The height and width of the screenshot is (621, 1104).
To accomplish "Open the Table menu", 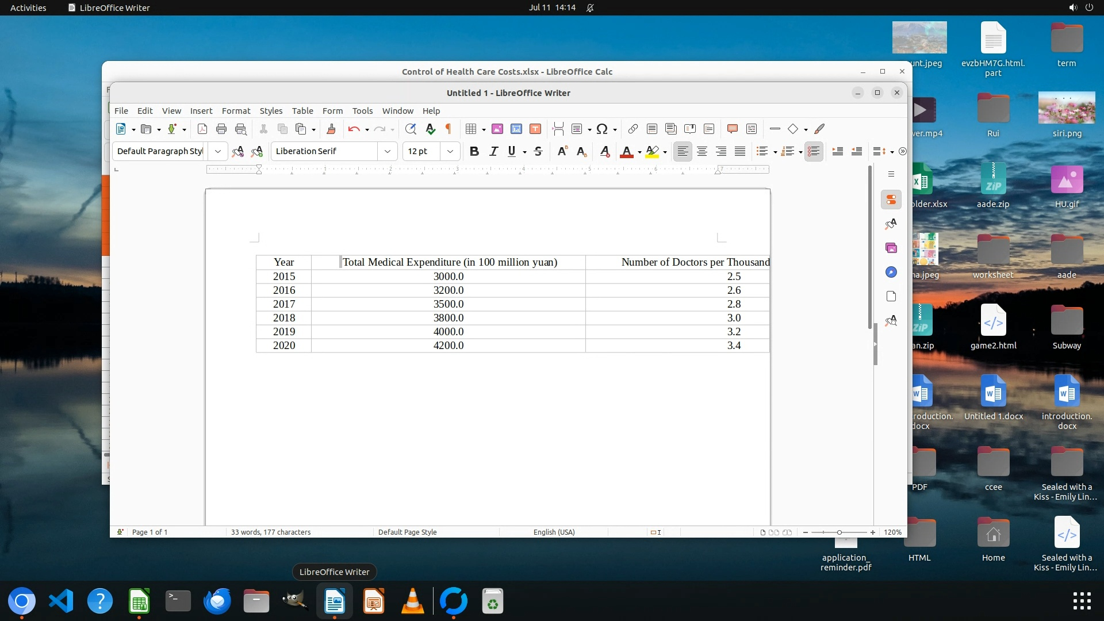I will [302, 111].
